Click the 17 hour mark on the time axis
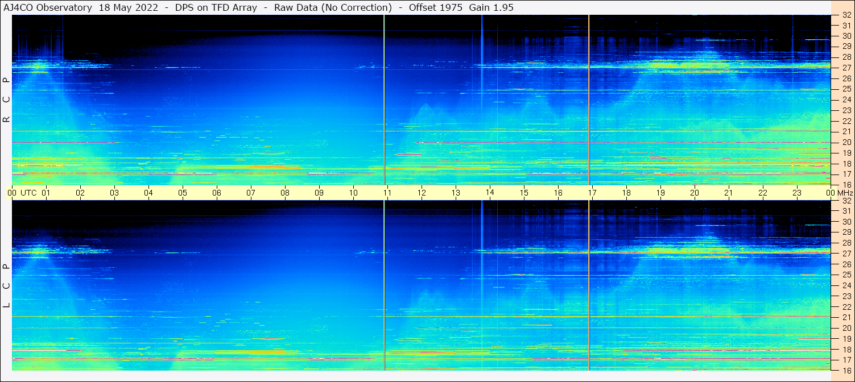This screenshot has width=855, height=382. tap(592, 193)
